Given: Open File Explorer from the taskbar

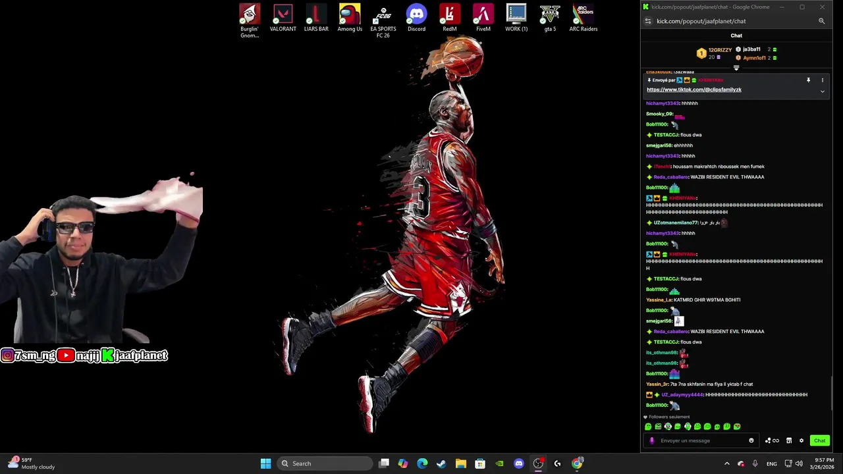Looking at the screenshot, I should pyautogui.click(x=461, y=463).
